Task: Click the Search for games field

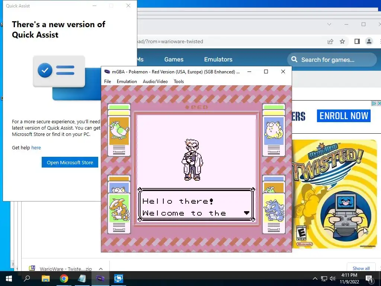Action: point(332,60)
